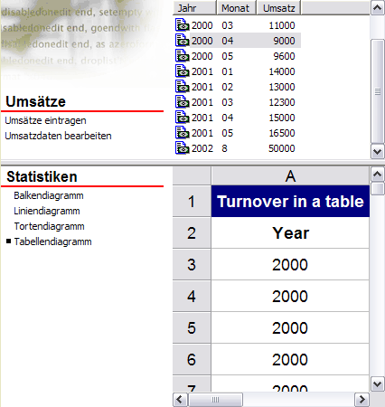Click the 'Turnover in a table' cell
This screenshot has height=407, width=385.
[290, 201]
